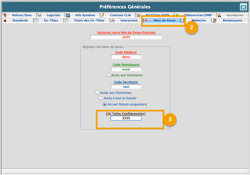The image size is (250, 175).
Task: Open the Médecins tab
Action: 198,20
